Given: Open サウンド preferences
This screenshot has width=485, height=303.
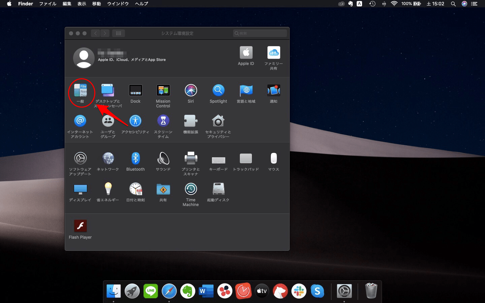Looking at the screenshot, I should coord(163,158).
